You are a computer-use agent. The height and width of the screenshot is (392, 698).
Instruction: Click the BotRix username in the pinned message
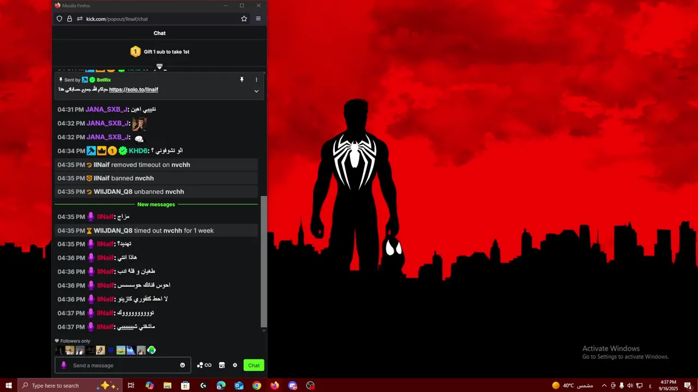point(104,80)
